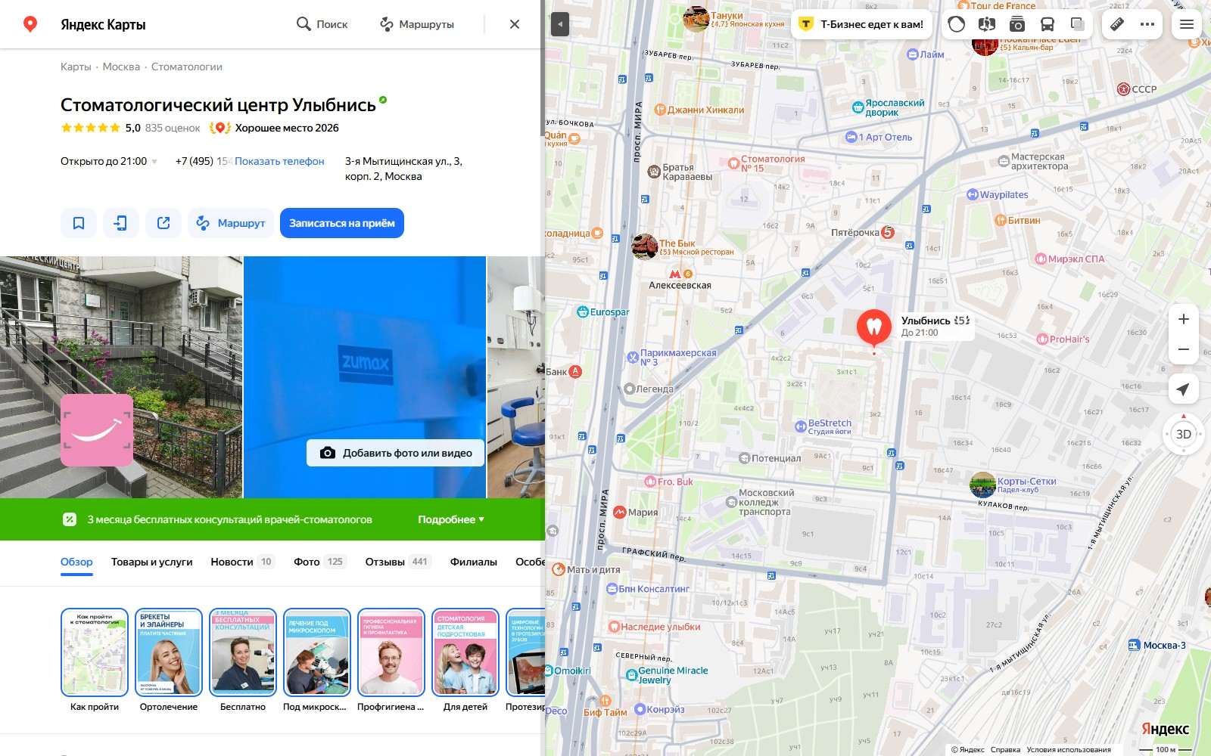Open the map photos camera icon
Screen dimensions: 1211x756
(1017, 24)
